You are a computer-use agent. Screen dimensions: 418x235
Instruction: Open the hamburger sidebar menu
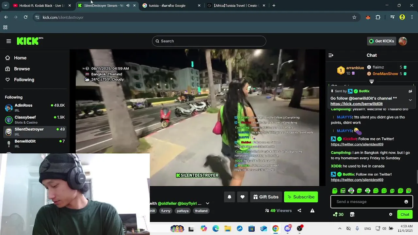pyautogui.click(x=9, y=41)
